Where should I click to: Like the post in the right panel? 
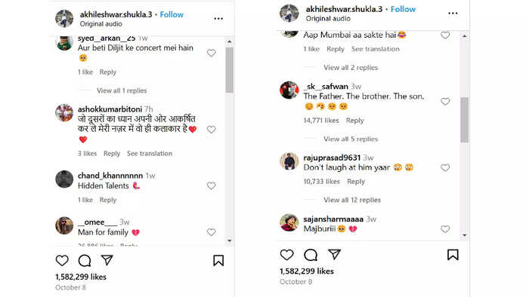click(x=286, y=255)
